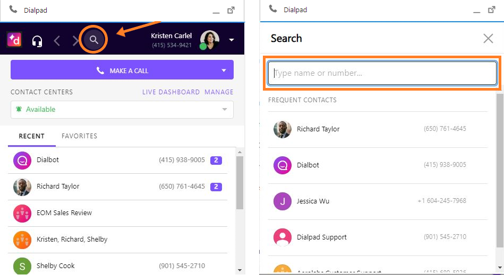Screen dimensions: 504x275
Task: Pop out the right Dialpad window
Action: point(491,10)
